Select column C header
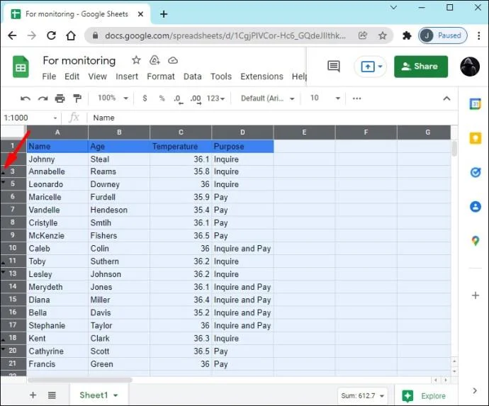Viewport: 489px width, 406px height. pos(181,132)
